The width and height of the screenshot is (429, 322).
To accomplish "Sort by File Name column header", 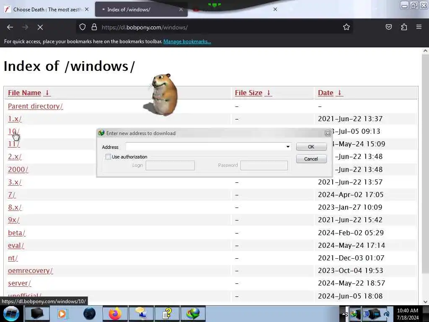I will click(24, 93).
